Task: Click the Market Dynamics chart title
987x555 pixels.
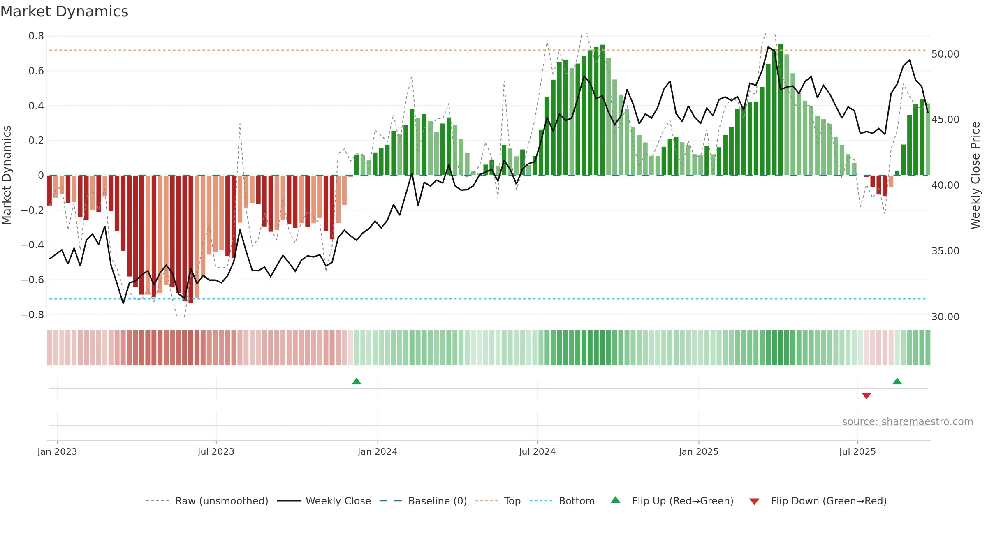Action: click(64, 12)
